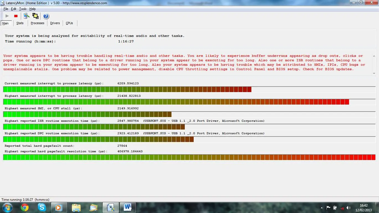Switch to Microsoft Word in the taskbar
379x213 pixels.
tap(128, 207)
